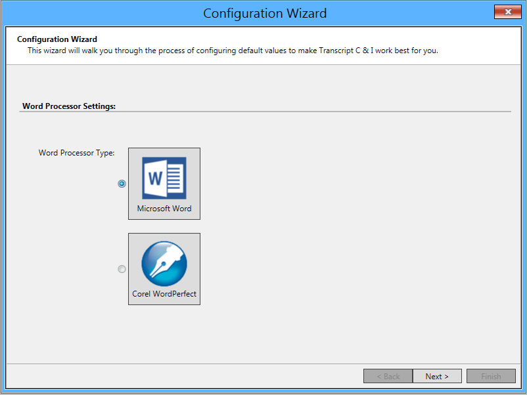Screen dimensions: 527x395
Task: Click the disabled Finish button
Action: click(491, 376)
